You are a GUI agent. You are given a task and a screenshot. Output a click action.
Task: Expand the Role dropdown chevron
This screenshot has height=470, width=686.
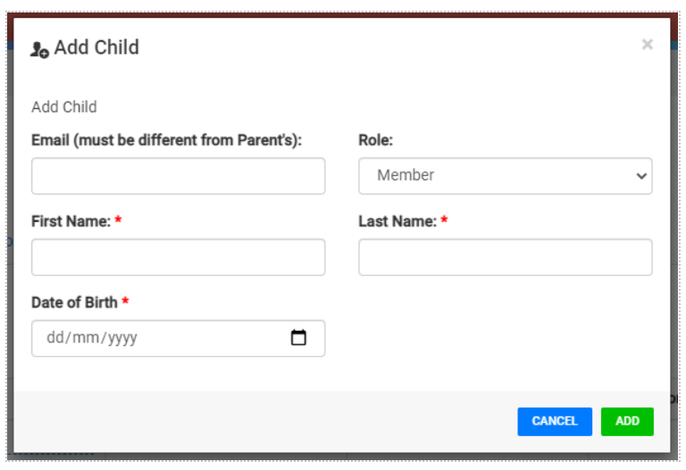click(641, 176)
